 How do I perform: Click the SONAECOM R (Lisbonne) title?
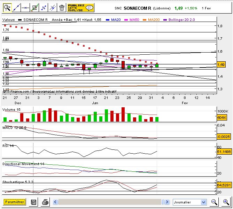click(147, 8)
